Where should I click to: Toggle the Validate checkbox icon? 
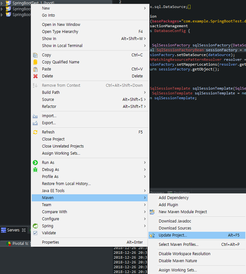click(x=35, y=233)
